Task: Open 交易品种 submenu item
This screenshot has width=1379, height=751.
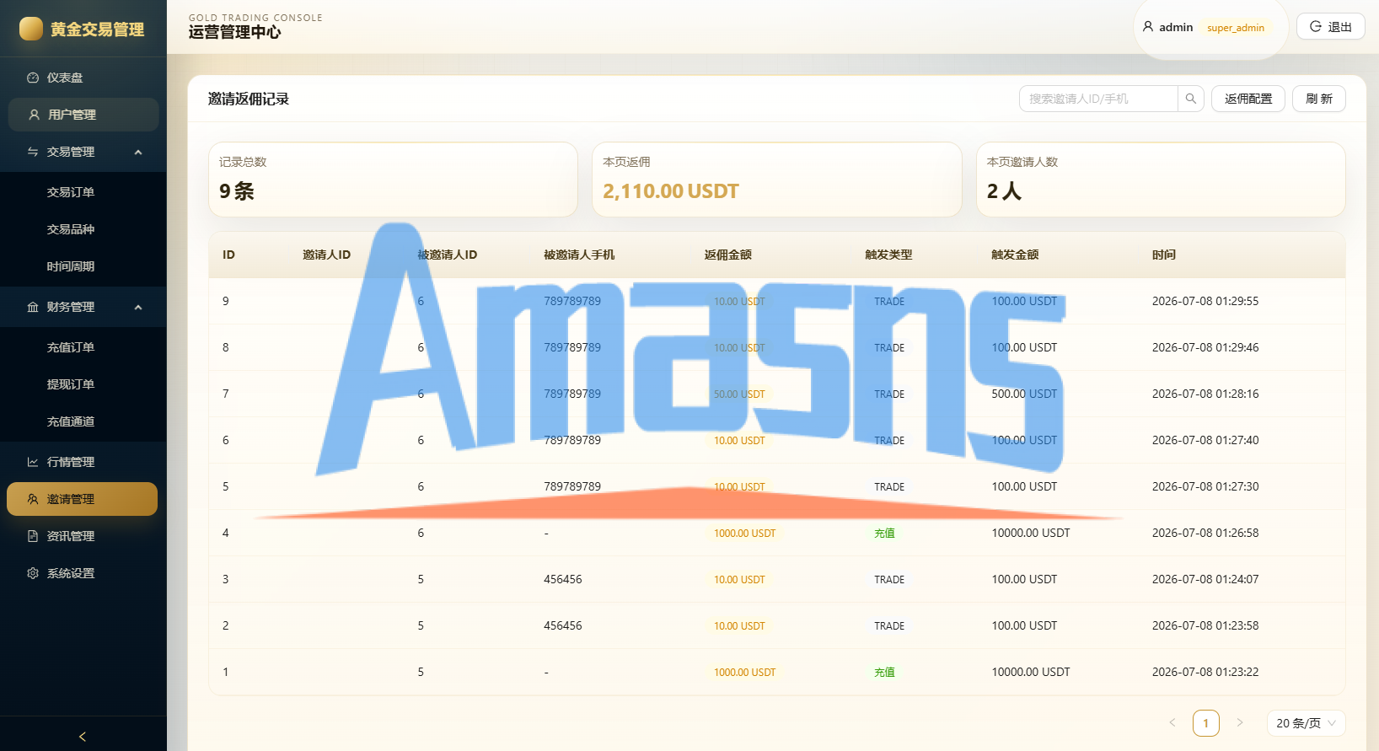Action: pyautogui.click(x=83, y=229)
